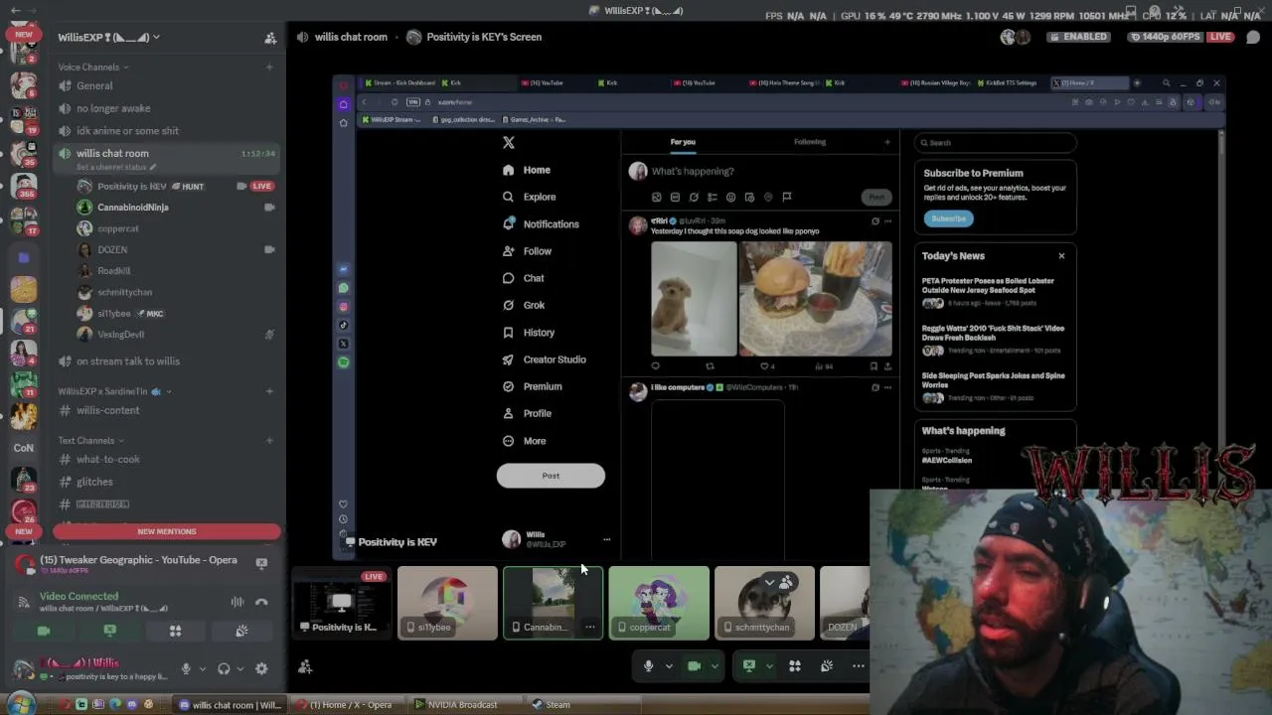Click ENABLED status button in call header
This screenshot has width=1272, height=715.
1077,37
